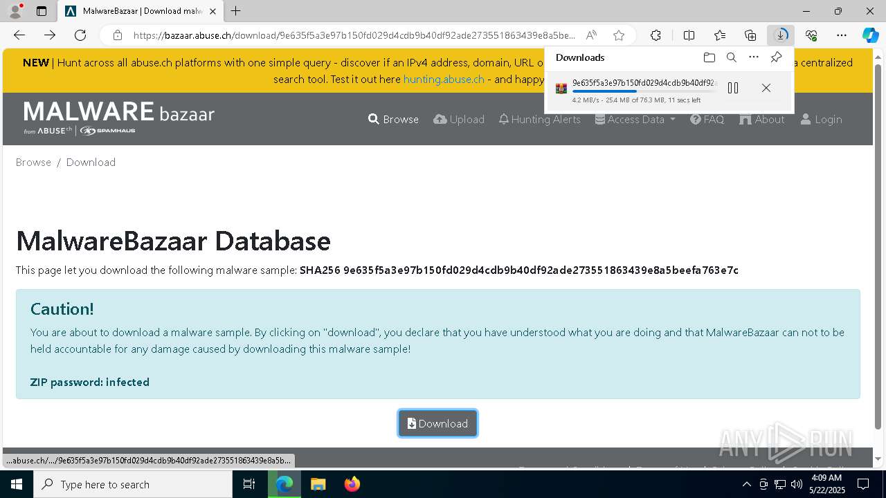Viewport: 886px width, 498px height.
Task: Open the Extensions puzzle icon
Action: pyautogui.click(x=656, y=35)
